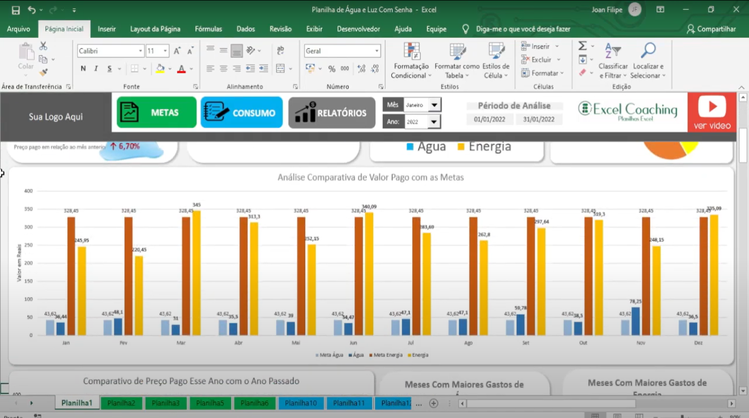Increase the indent
This screenshot has height=418, width=749.
tap(264, 69)
